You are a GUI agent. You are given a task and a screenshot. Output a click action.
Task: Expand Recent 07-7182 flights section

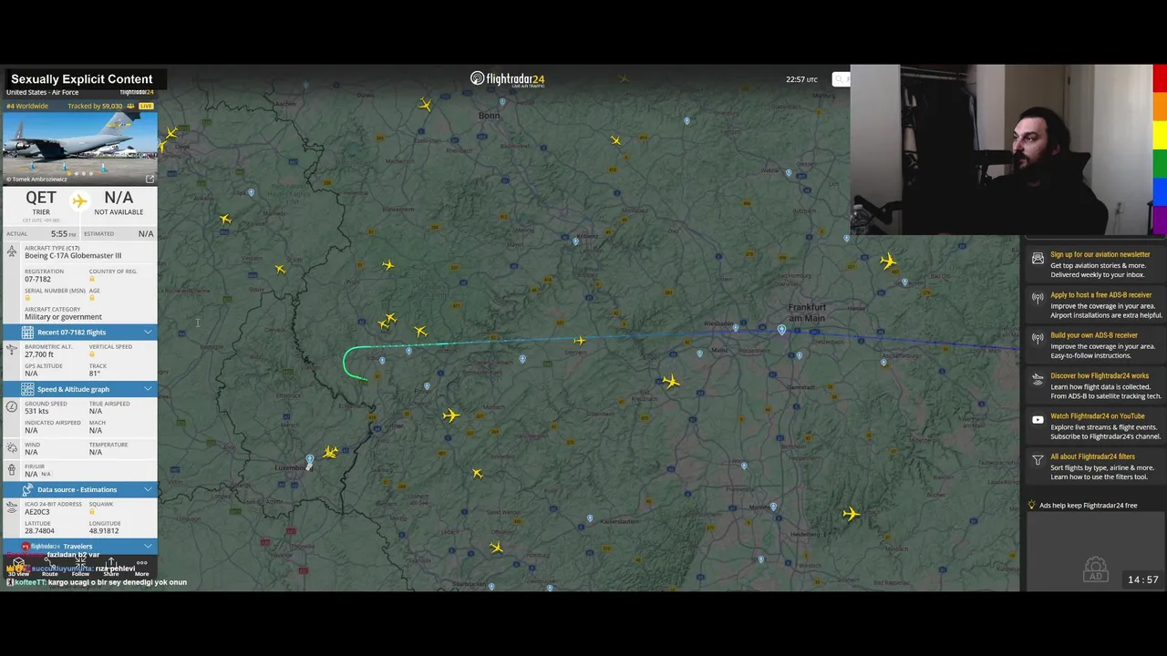point(79,333)
